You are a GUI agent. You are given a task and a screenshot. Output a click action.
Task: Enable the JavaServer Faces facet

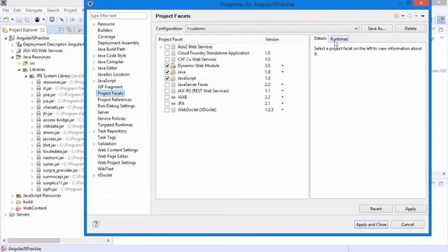[x=167, y=85]
